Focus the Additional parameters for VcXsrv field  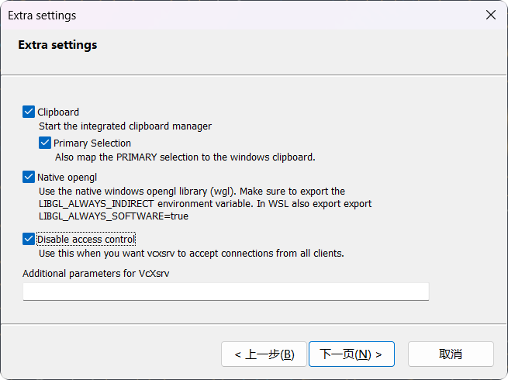click(x=226, y=292)
